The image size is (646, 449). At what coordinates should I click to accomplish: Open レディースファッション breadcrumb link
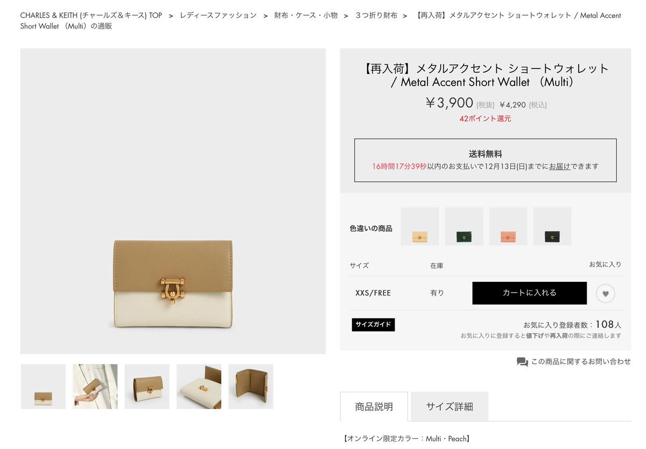(218, 15)
